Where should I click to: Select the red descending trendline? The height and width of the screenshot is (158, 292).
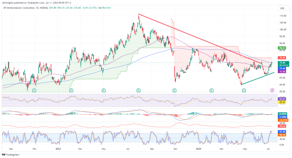[x=199, y=38]
